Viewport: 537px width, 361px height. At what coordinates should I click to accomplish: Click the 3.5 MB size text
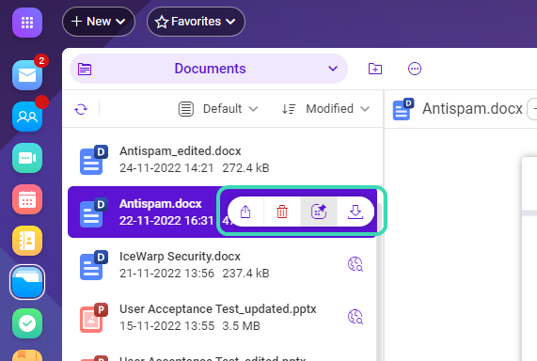(x=241, y=326)
